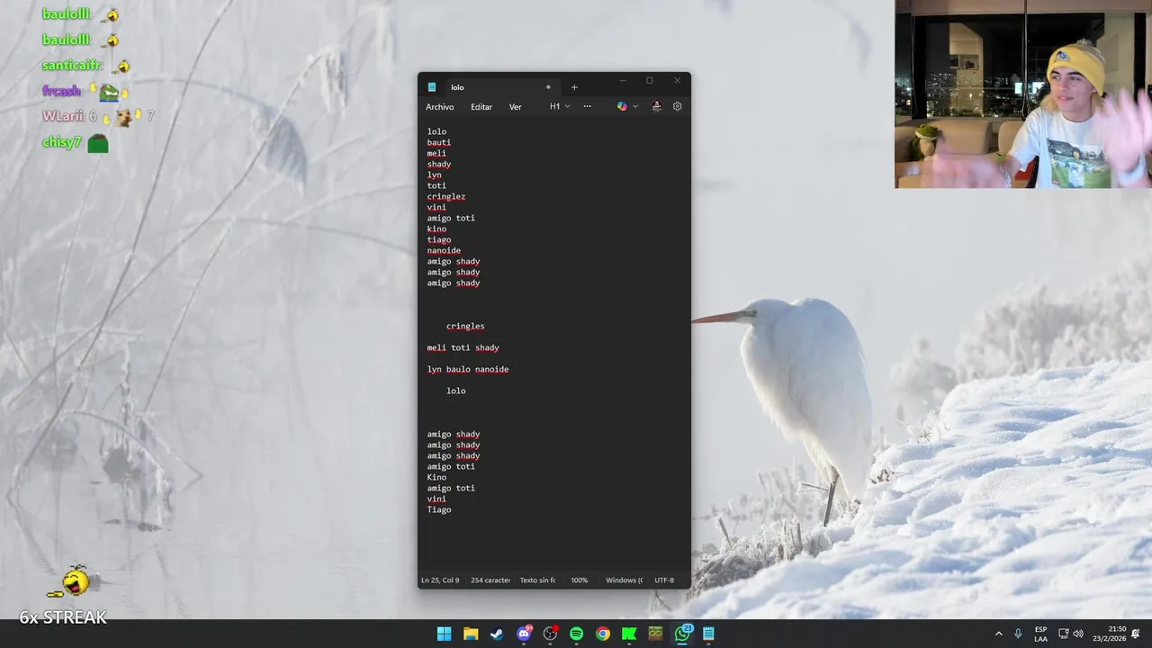Close the Notepad window
Image resolution: width=1152 pixels, height=648 pixels.
(677, 81)
